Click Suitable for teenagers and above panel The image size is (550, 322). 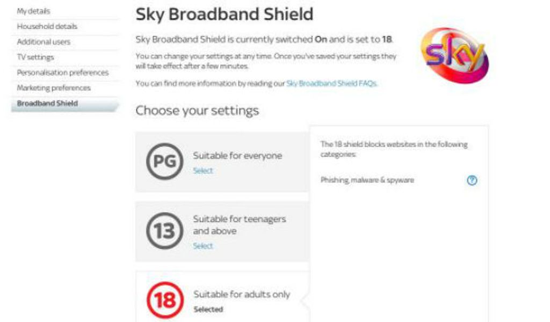point(222,231)
